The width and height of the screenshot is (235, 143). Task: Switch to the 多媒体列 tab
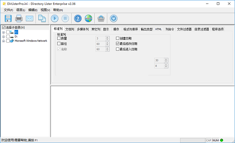click(83, 29)
